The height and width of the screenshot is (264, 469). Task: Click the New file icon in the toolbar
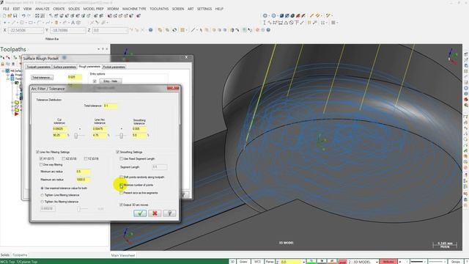tap(4, 16)
